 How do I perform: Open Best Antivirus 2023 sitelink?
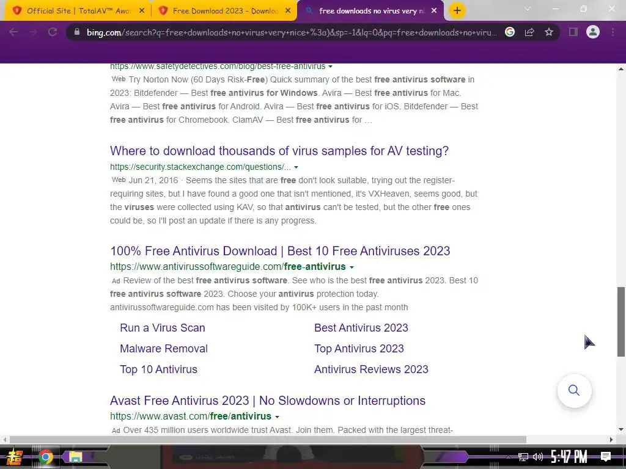361,328
